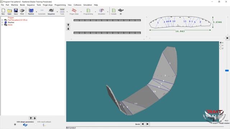Move bend up with left panel arrow
Screen dimensions: 230x129
click(31, 118)
